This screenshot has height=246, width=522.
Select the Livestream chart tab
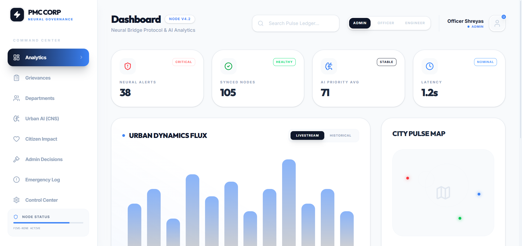point(307,135)
